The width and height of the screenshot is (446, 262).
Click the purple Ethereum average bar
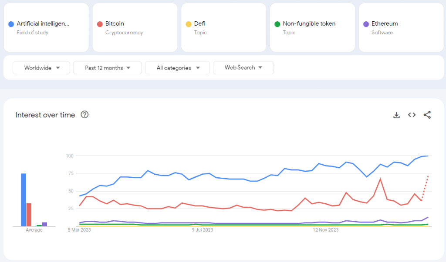[44, 224]
